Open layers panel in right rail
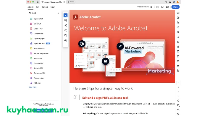 tap(178, 42)
